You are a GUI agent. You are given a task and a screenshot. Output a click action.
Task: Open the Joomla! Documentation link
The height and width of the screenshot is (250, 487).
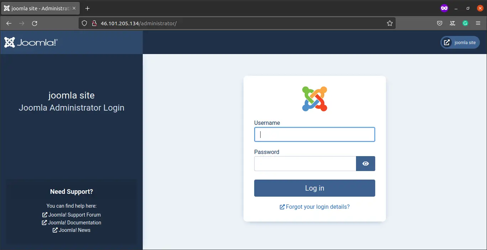click(x=72, y=223)
